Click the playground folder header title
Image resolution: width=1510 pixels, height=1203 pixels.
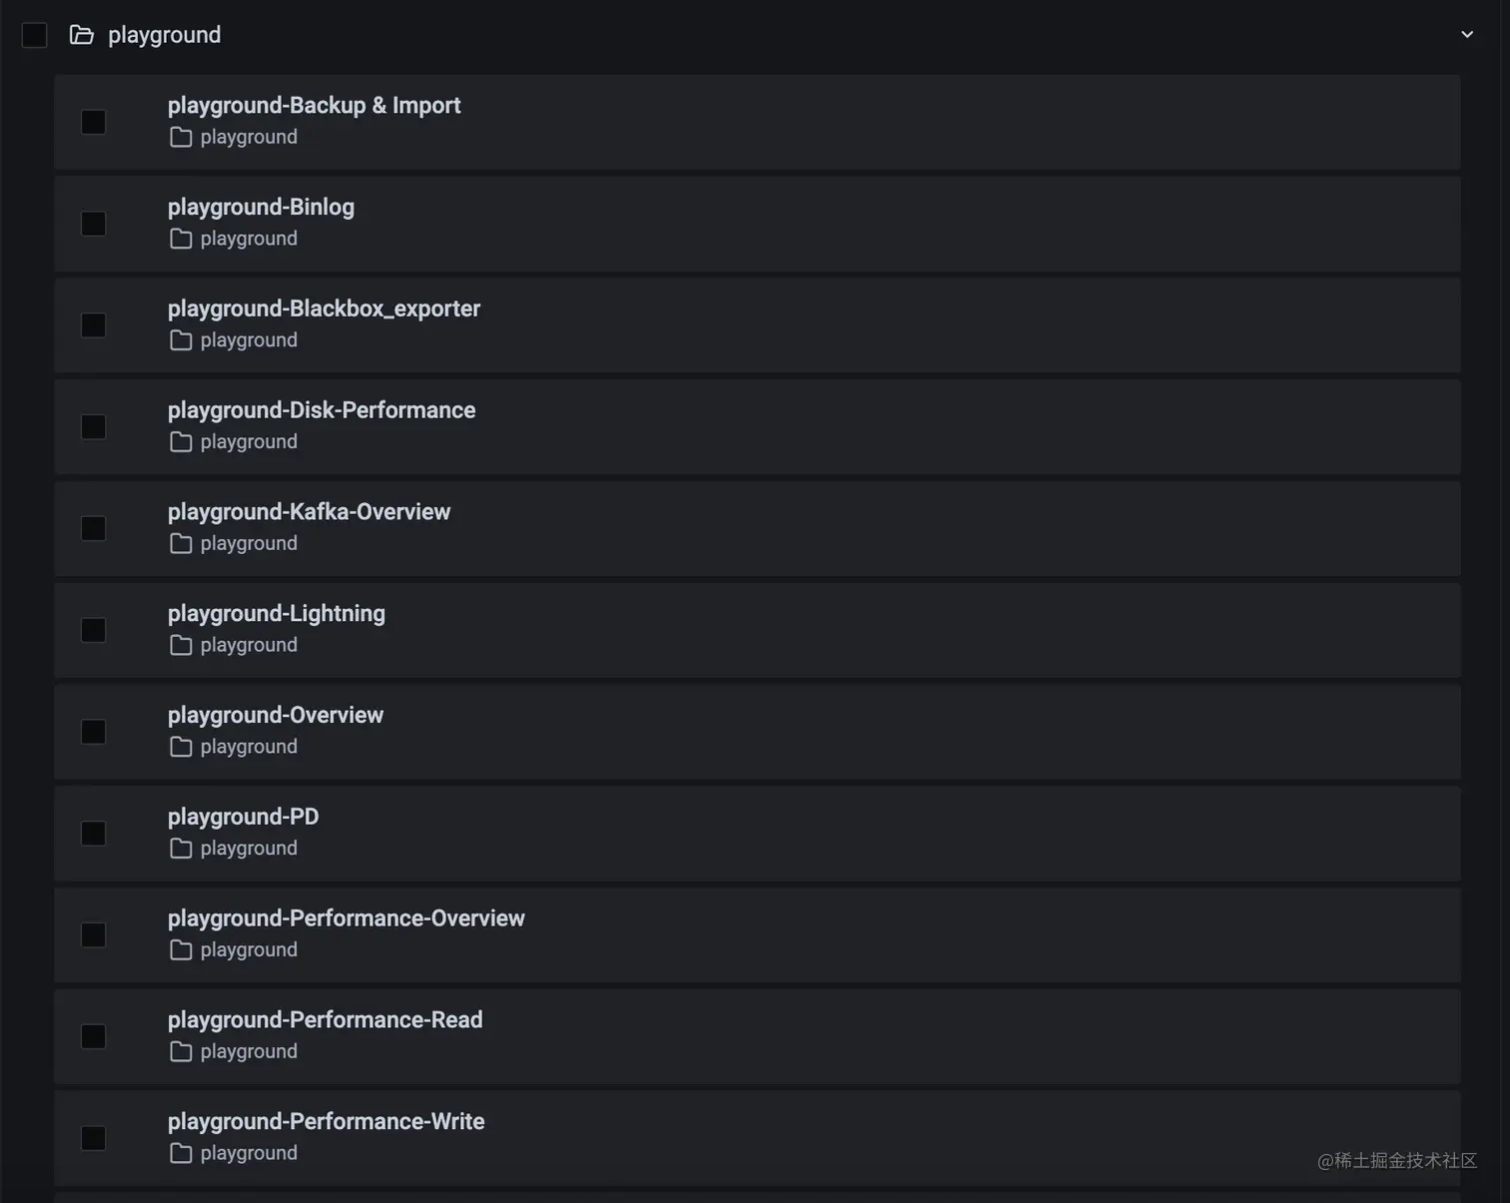coord(165,35)
